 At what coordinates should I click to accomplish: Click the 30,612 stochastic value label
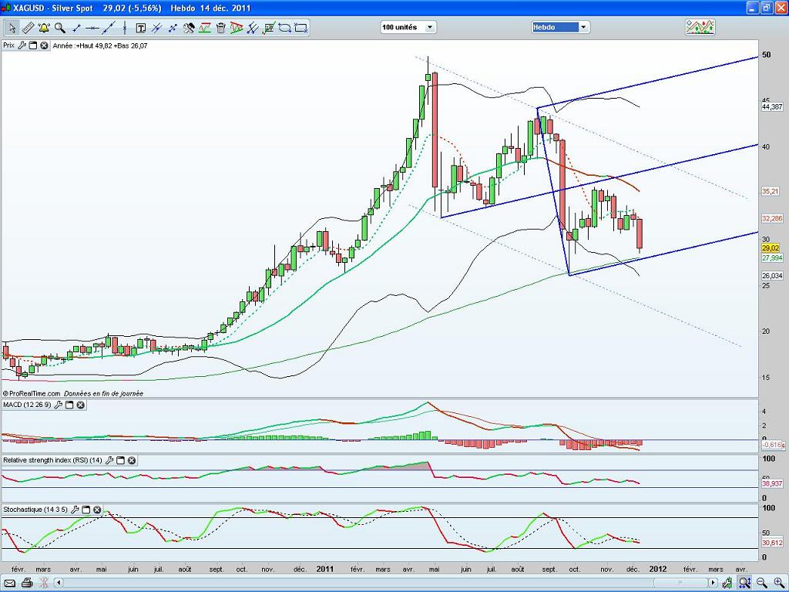pos(772,543)
